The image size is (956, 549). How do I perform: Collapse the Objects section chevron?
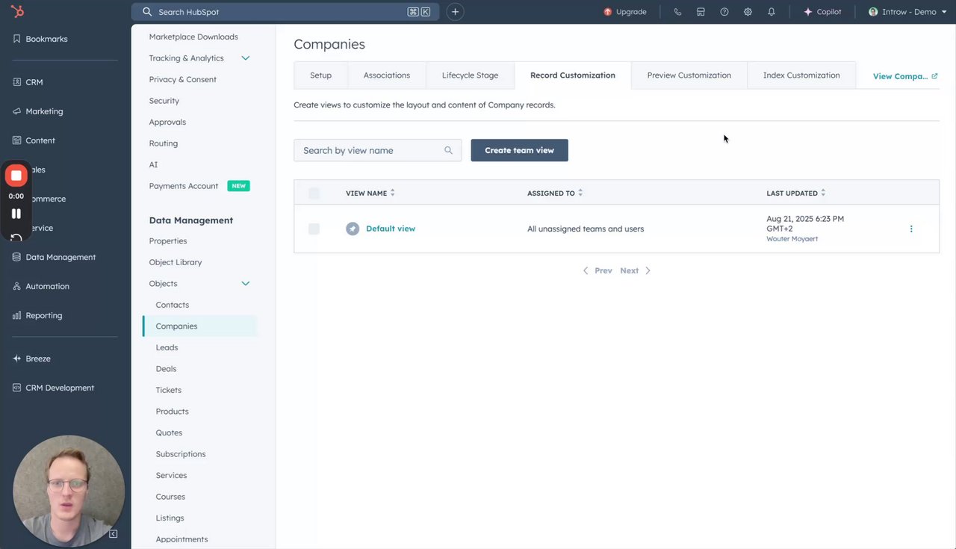245,284
